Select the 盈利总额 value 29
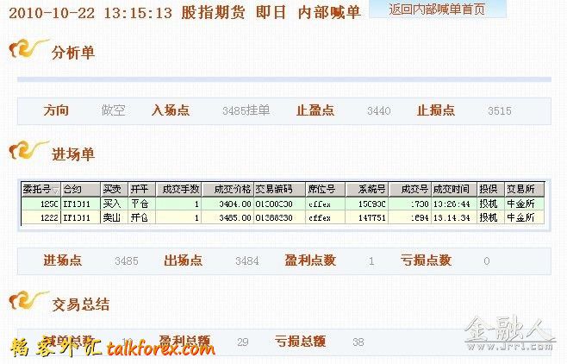 tap(243, 342)
